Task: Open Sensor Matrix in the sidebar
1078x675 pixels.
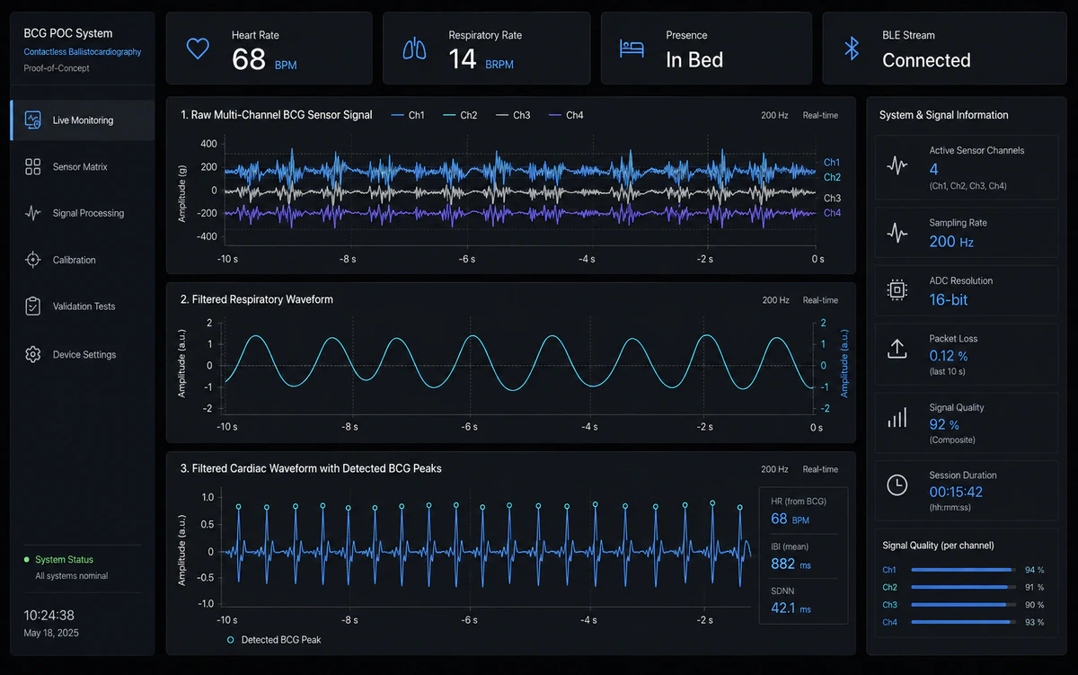Action: tap(82, 167)
